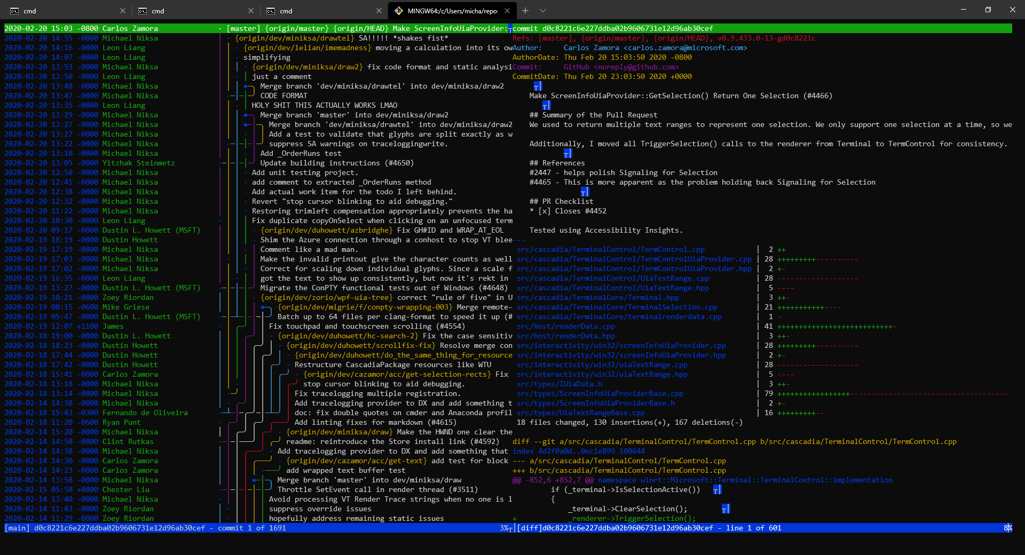
Task: Click the first cmd tab icon
Action: pyautogui.click(x=14, y=11)
